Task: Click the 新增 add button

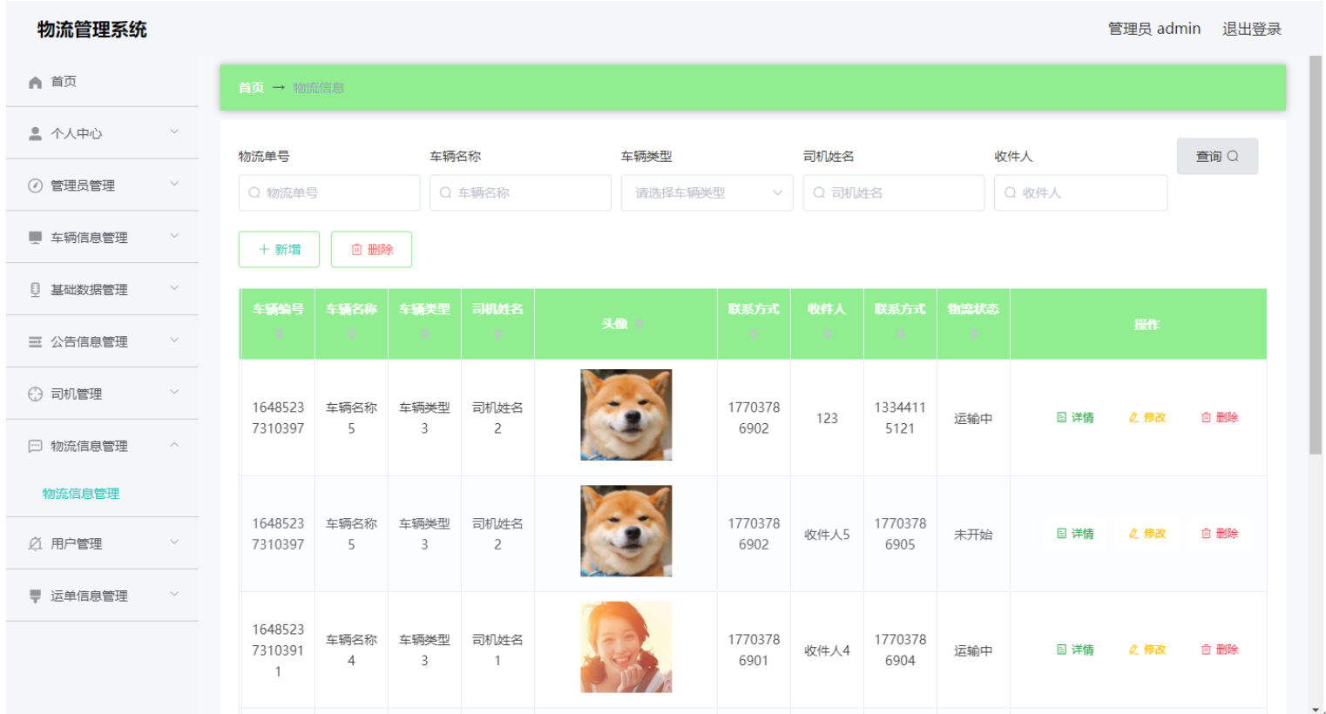Action: click(x=279, y=250)
